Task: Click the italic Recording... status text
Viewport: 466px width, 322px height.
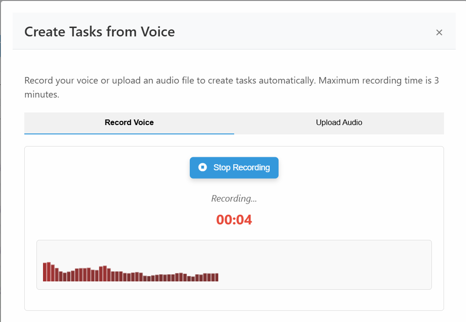Action: point(234,198)
